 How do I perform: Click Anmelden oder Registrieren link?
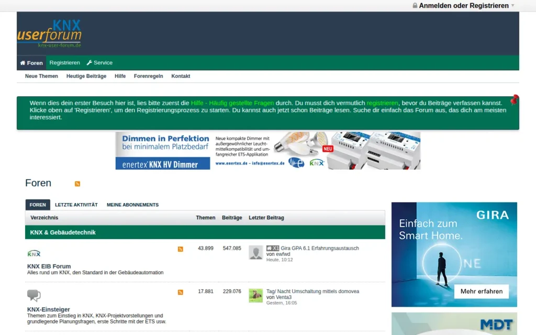[x=464, y=5]
